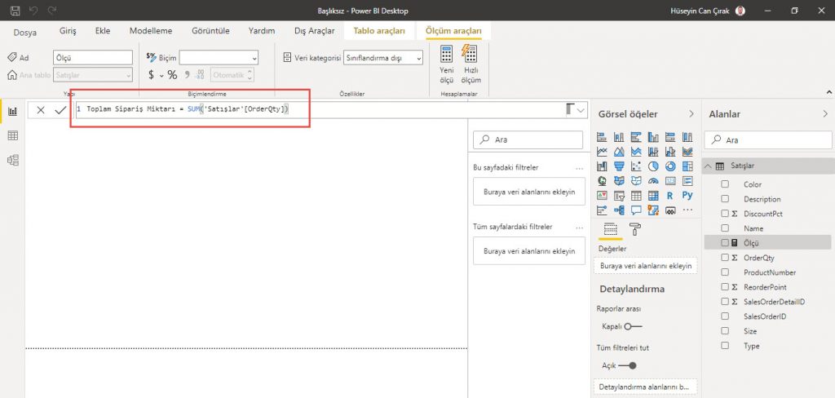Select the gauge visual
The height and width of the screenshot is (398, 835).
pyautogui.click(x=653, y=181)
